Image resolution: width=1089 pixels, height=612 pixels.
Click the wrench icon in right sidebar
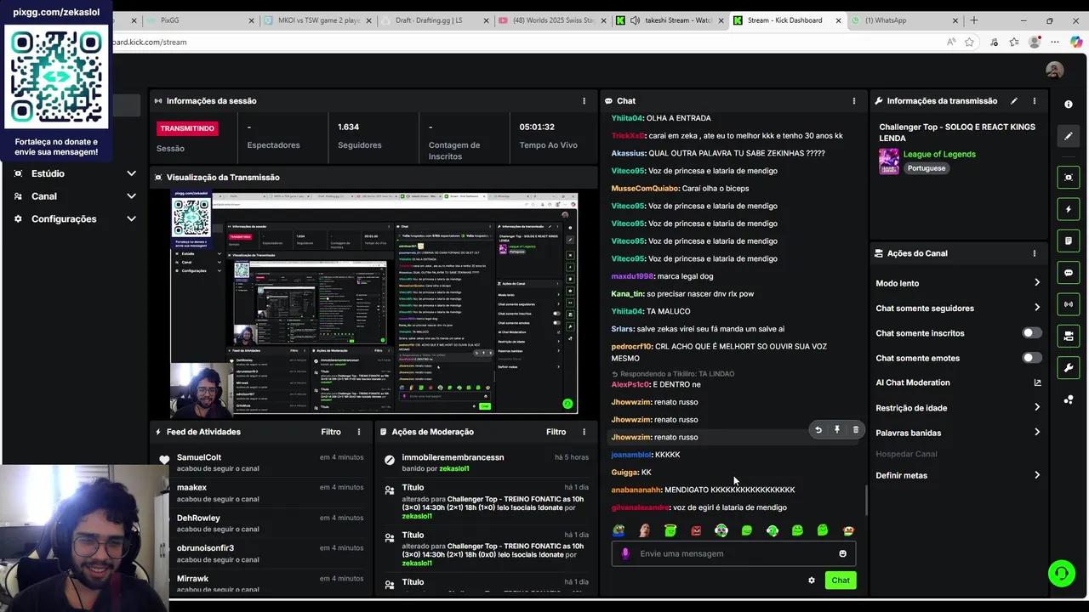(1069, 367)
